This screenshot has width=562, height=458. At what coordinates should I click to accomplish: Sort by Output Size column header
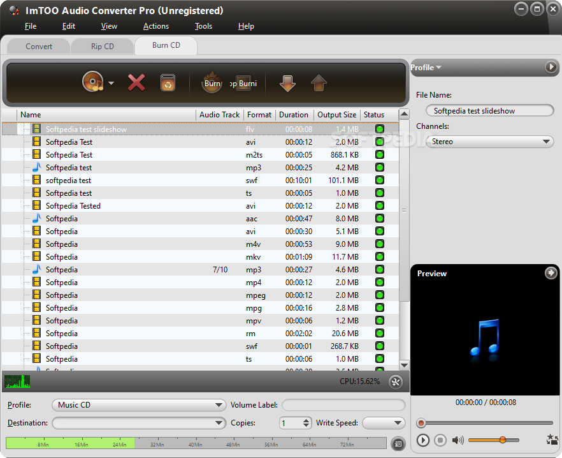336,115
